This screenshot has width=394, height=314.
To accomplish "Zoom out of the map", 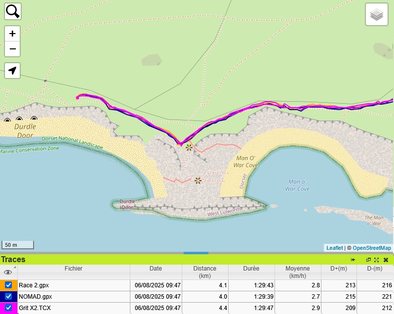I will click(x=12, y=49).
